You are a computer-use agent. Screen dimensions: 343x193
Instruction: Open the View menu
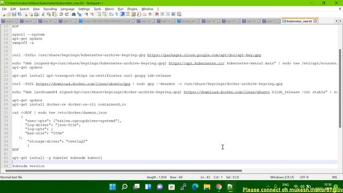click(36, 9)
